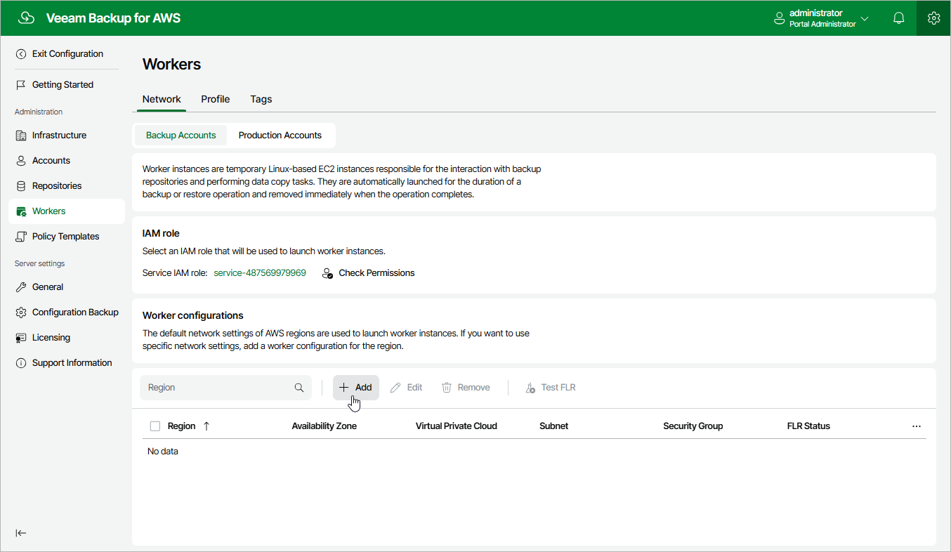The width and height of the screenshot is (951, 552).
Task: Switch to the Tags tab
Action: [261, 99]
